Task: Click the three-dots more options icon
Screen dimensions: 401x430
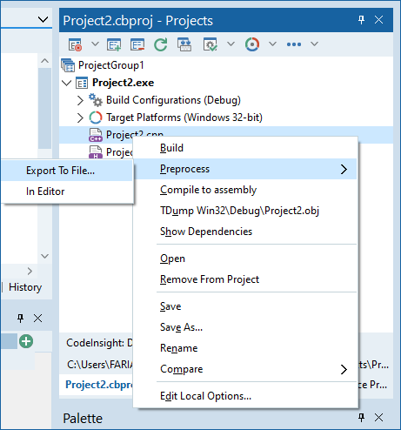Action: (x=294, y=44)
